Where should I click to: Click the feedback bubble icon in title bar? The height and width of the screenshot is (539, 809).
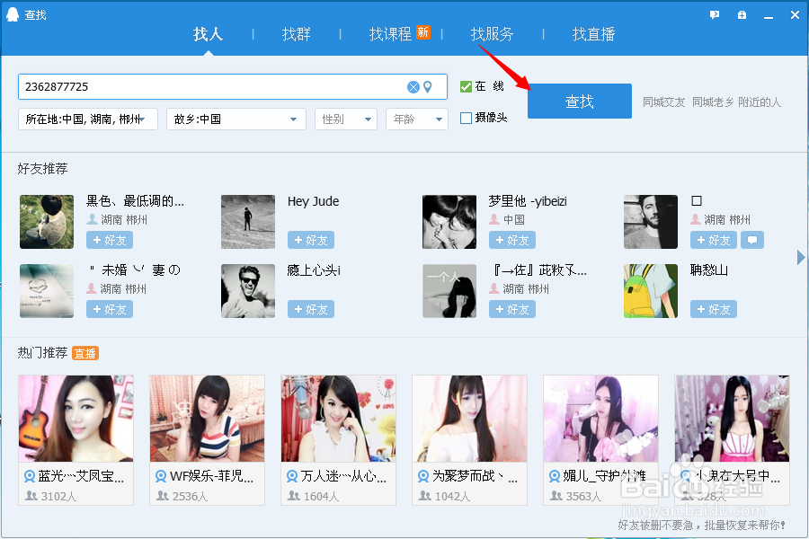click(x=714, y=14)
